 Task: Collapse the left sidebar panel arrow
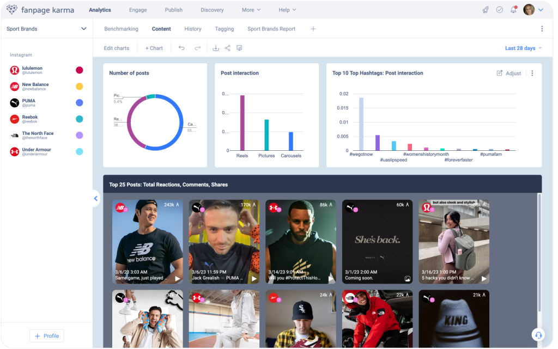[96, 199]
